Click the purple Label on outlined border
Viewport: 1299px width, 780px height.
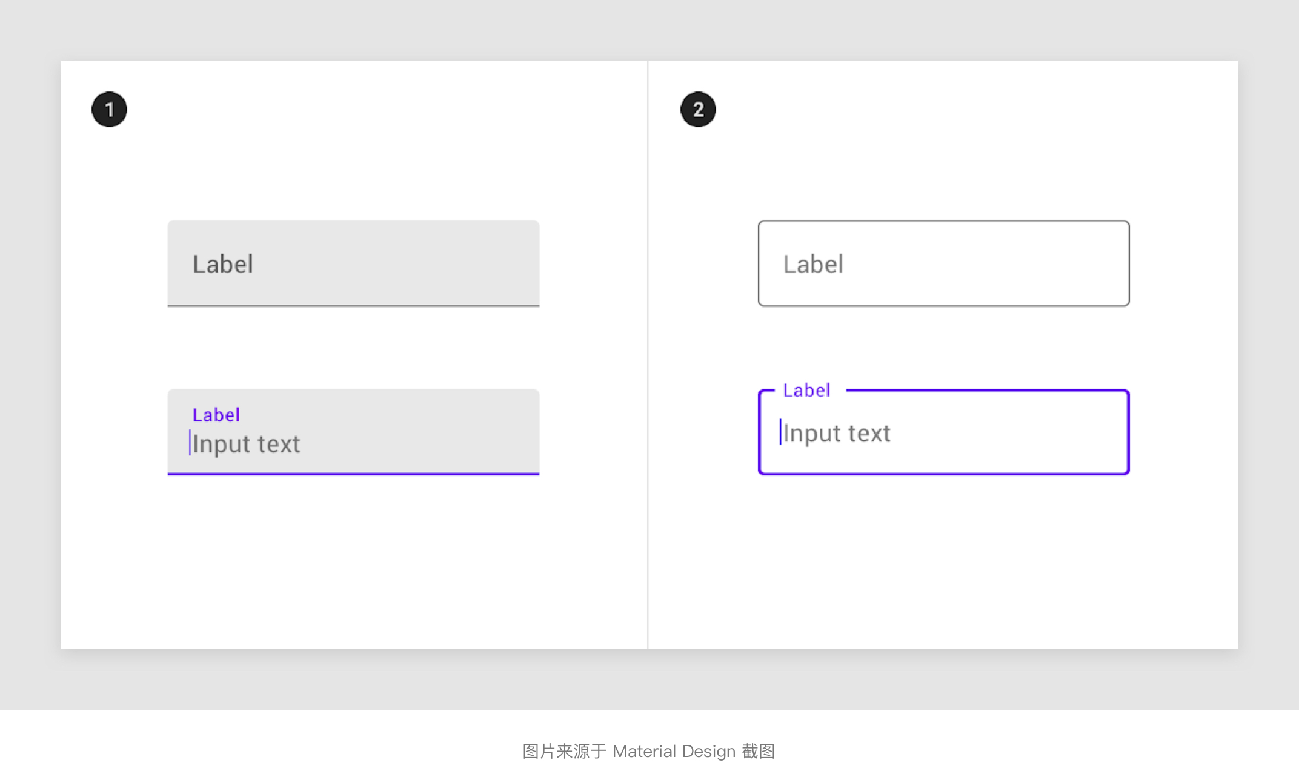point(806,391)
